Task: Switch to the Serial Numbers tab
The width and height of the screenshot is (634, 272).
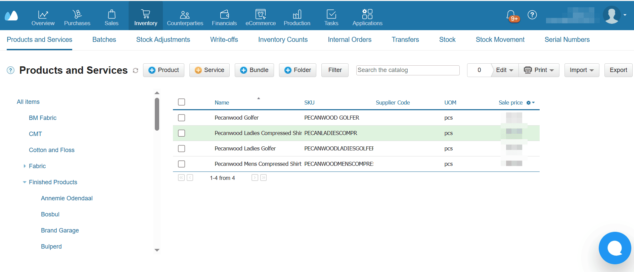Action: coord(567,40)
